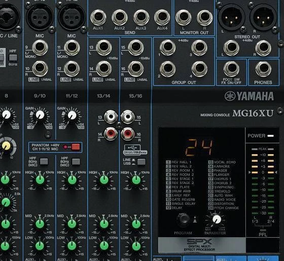Image resolution: width=284 pixels, height=261 pixels.
Task: Click the Monitor Out L jack
Action: click(183, 18)
